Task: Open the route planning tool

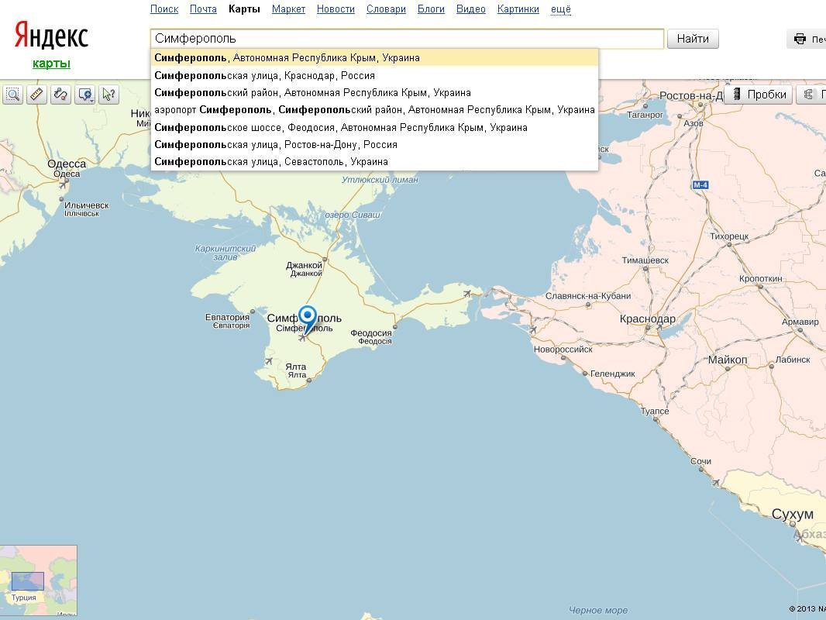Action: (60, 95)
